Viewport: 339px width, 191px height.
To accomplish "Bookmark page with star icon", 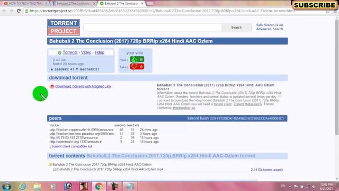I will pos(328,11).
